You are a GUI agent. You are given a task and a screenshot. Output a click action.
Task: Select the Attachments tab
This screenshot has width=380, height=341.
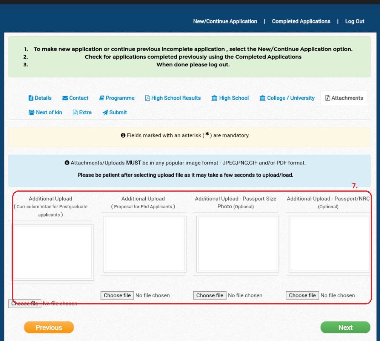pos(344,98)
